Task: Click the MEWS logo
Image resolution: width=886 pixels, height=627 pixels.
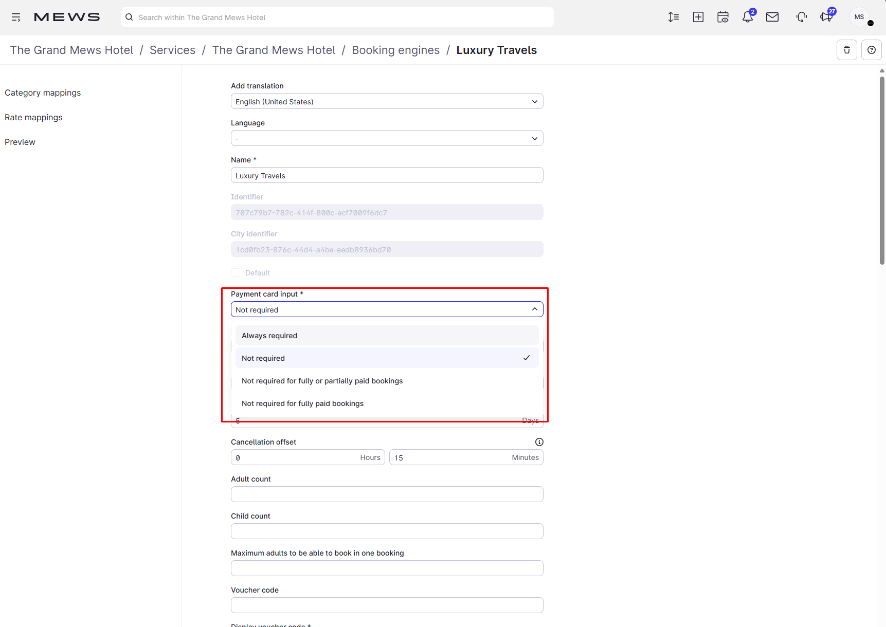Action: click(67, 17)
